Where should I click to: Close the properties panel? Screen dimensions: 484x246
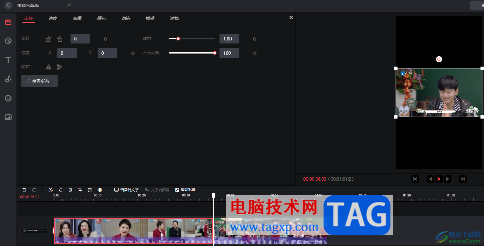coord(291,18)
